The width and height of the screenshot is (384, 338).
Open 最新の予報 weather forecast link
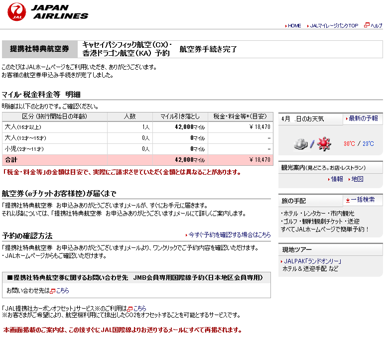click(x=364, y=118)
